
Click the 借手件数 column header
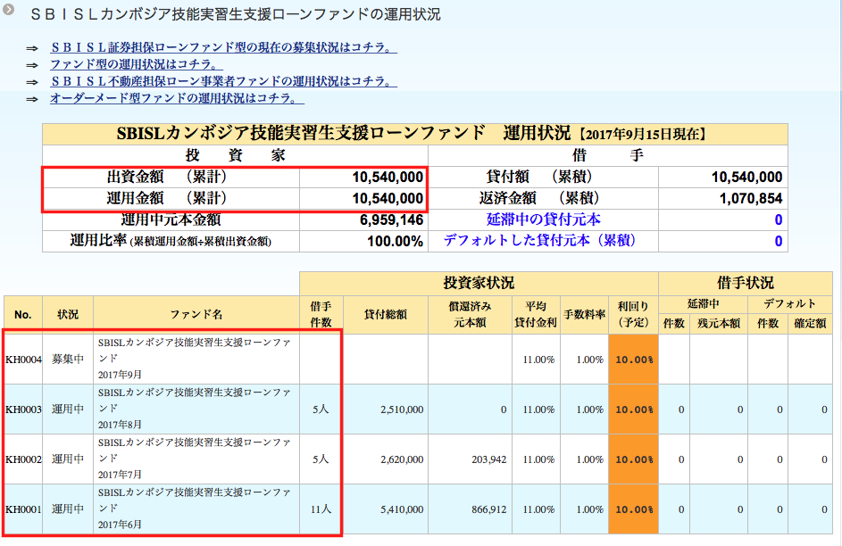[x=321, y=315]
